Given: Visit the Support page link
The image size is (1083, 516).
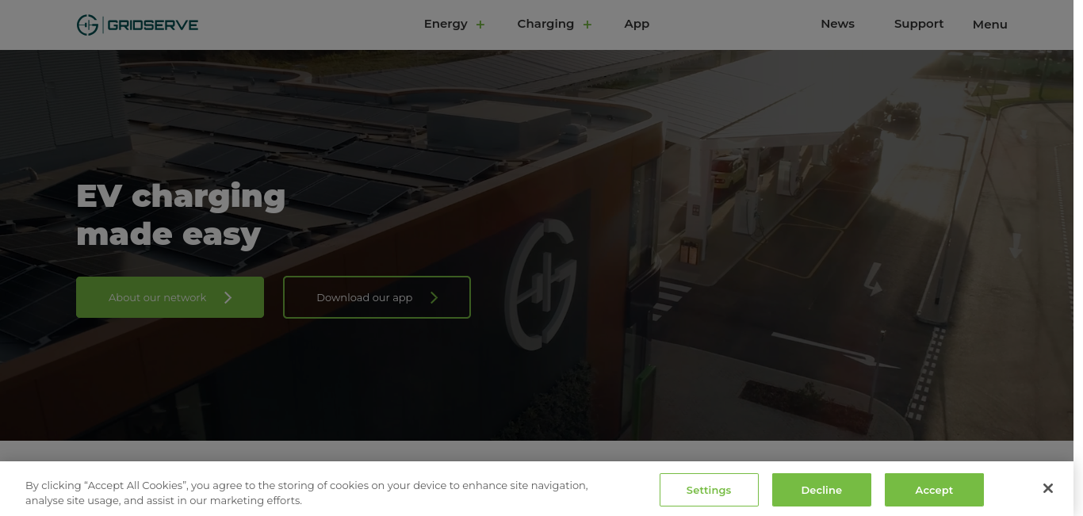Looking at the screenshot, I should 919,24.
